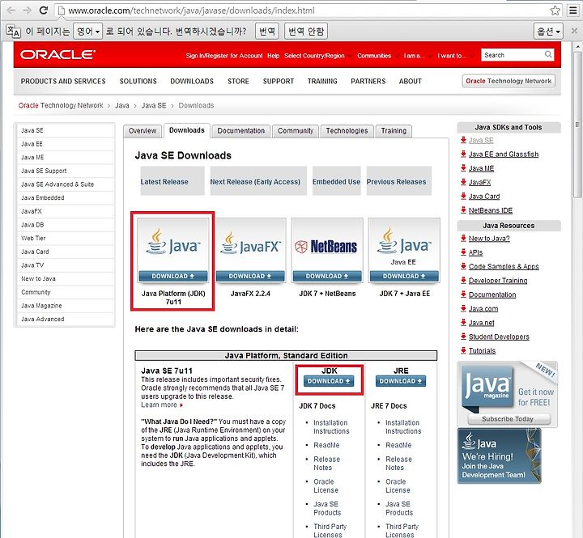
Task: Open Next Release (Early Access) link
Action: click(255, 182)
